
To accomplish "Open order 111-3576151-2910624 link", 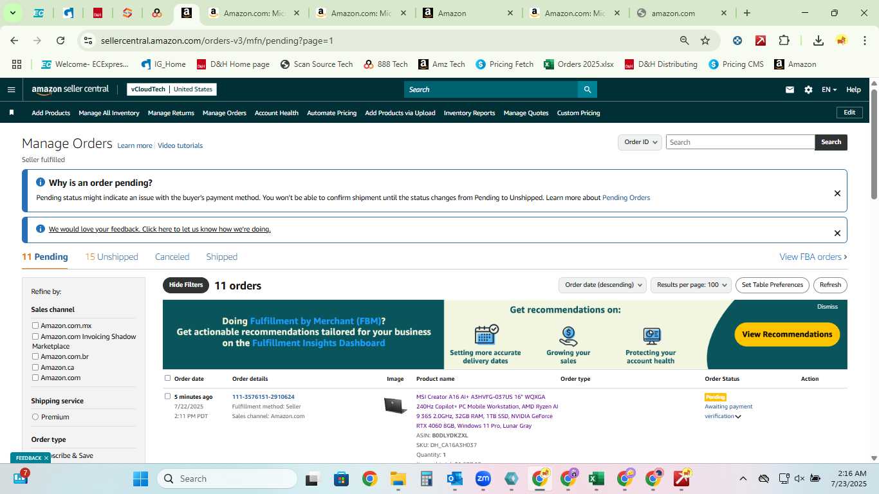I will [x=263, y=397].
